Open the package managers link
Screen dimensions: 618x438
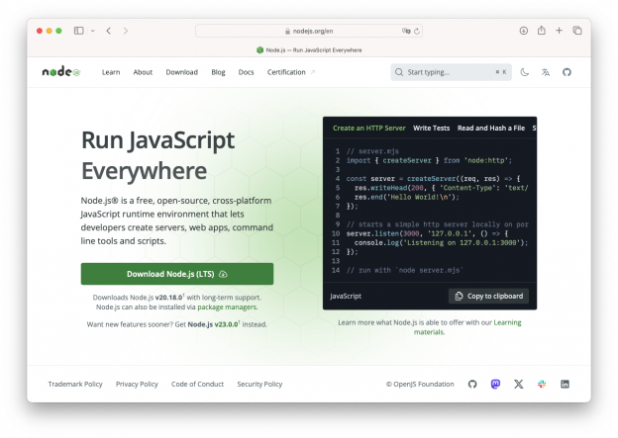tap(227, 307)
